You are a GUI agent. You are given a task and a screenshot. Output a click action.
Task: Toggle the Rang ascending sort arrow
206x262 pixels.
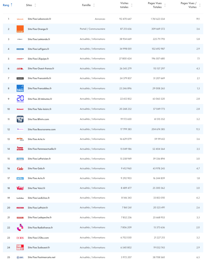point(11,5)
